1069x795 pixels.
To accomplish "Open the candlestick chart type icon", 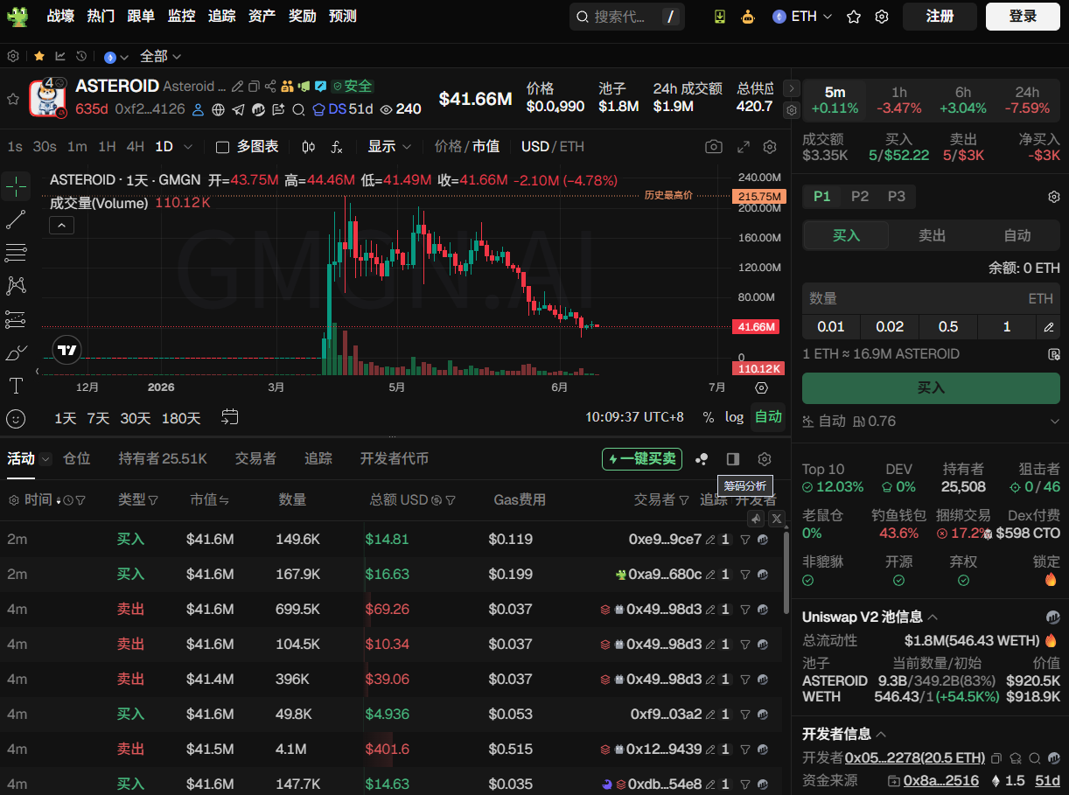I will tap(309, 147).
